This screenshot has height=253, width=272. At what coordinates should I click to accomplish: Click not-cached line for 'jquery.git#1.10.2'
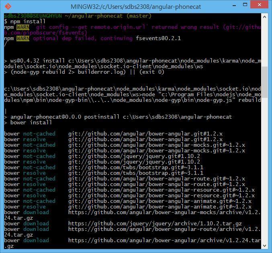click(102, 156)
